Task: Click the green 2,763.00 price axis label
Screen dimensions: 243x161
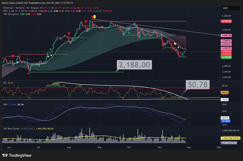Action: [226, 57]
